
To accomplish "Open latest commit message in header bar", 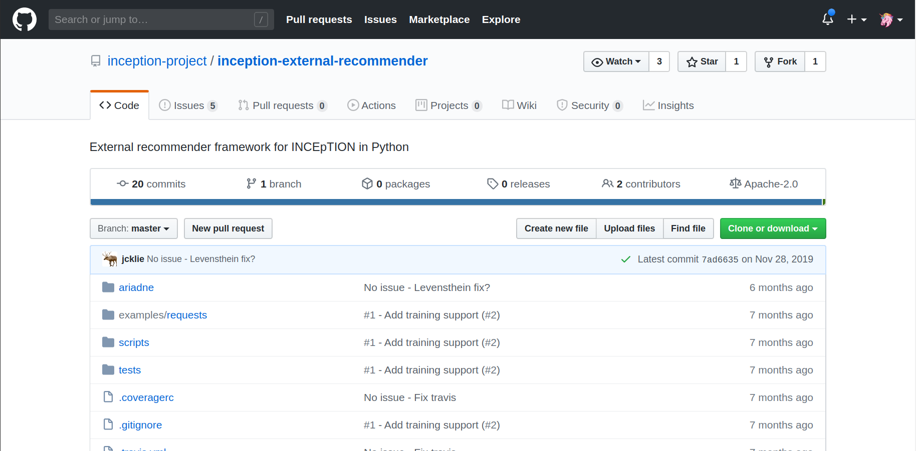I will click(201, 259).
